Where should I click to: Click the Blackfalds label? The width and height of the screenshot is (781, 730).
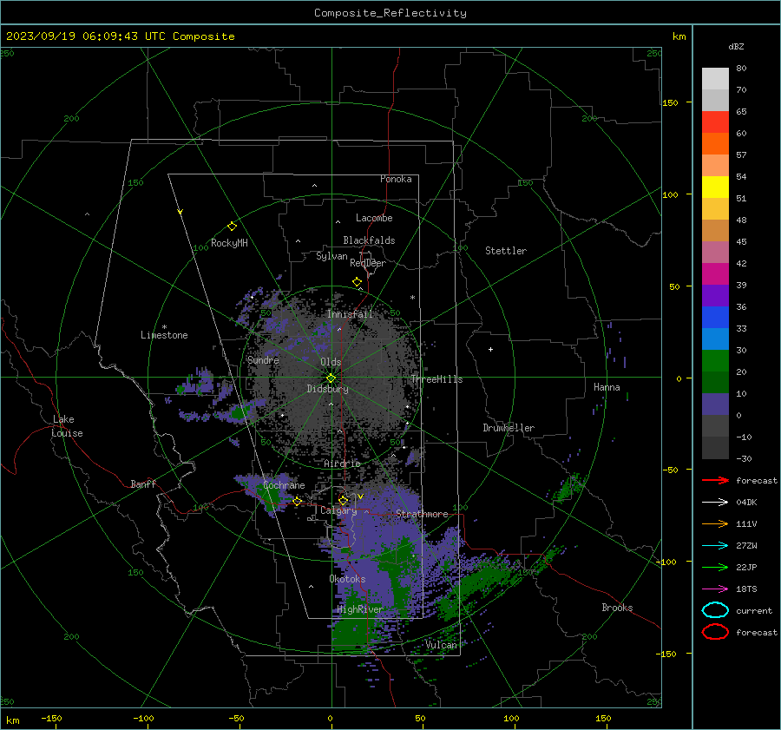click(369, 240)
